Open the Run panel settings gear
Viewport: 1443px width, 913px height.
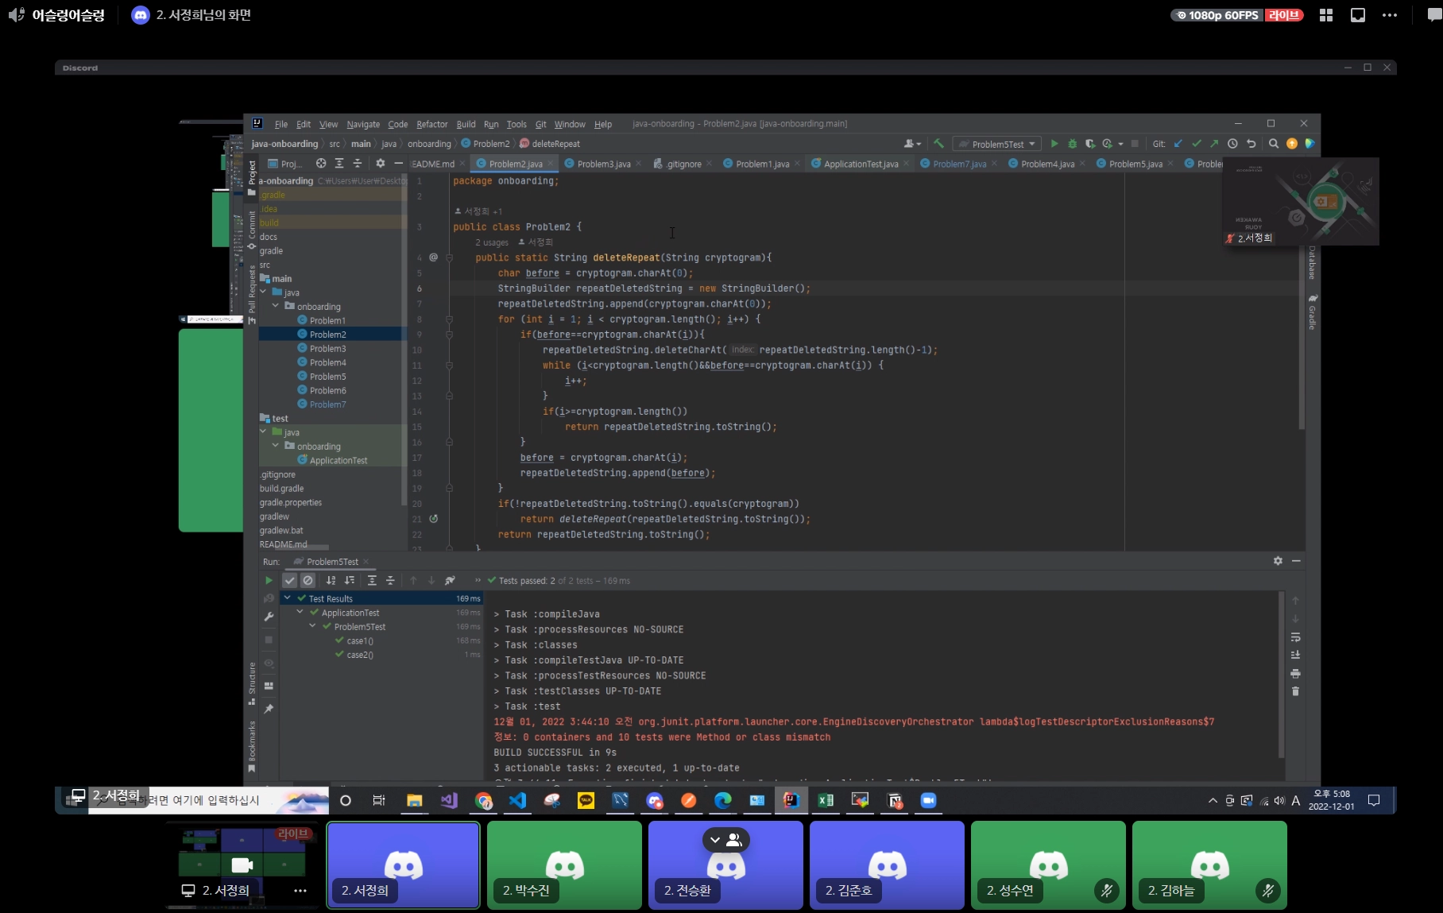click(x=1278, y=561)
